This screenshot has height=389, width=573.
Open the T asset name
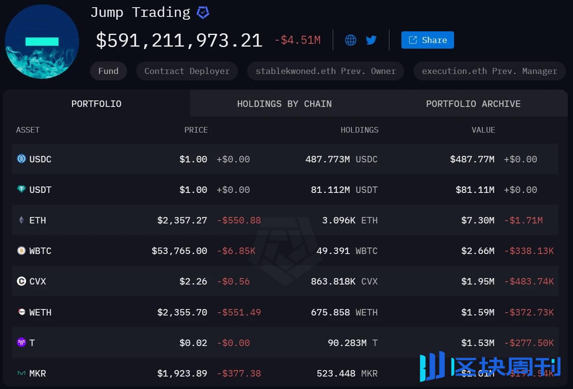point(32,343)
